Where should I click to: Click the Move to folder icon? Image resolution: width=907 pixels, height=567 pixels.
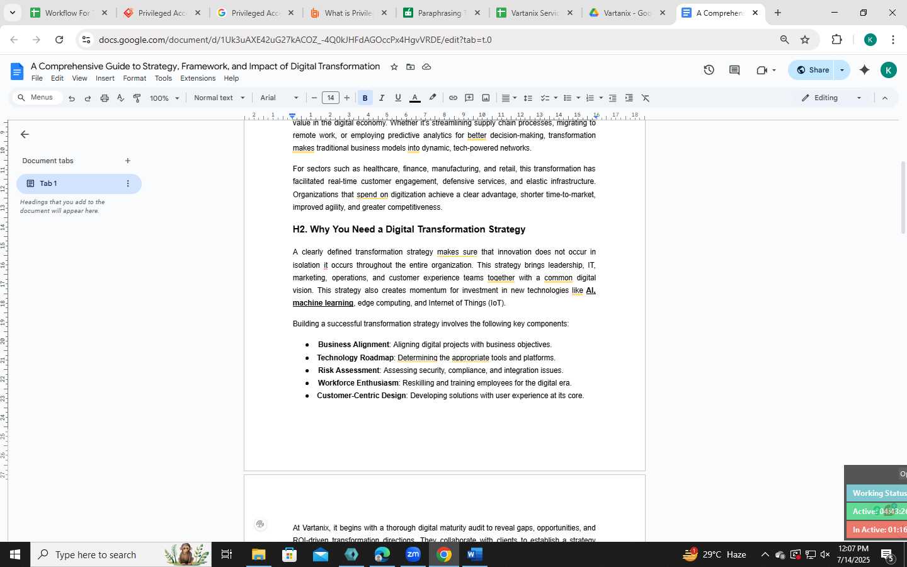coord(411,67)
